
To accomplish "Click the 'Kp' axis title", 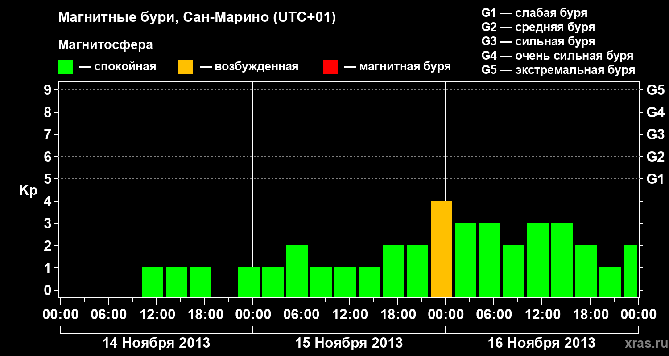I will 28,190.
